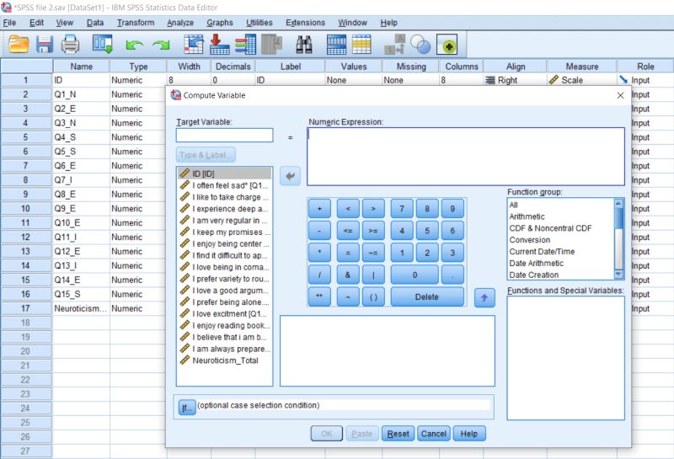This screenshot has height=459, width=674.
Task: Click the customize toolbar plus icon
Action: pos(447,45)
